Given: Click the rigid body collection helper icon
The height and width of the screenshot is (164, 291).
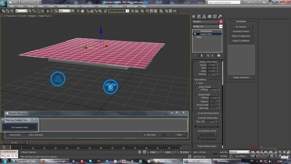Looking at the screenshot, I should coord(58,79).
